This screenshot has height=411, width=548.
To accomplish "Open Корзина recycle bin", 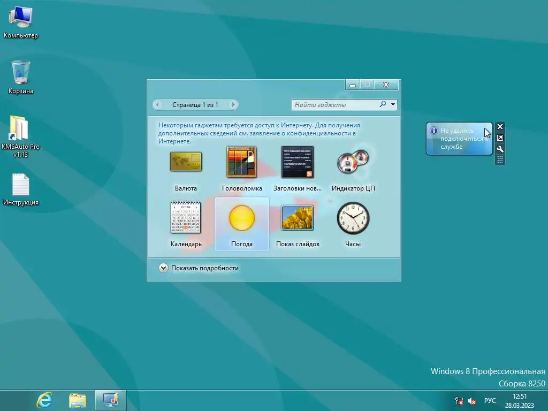I will [x=21, y=77].
